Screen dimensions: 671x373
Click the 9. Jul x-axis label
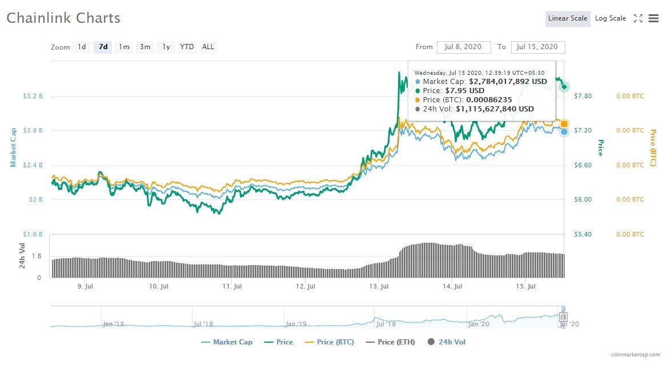click(x=85, y=286)
